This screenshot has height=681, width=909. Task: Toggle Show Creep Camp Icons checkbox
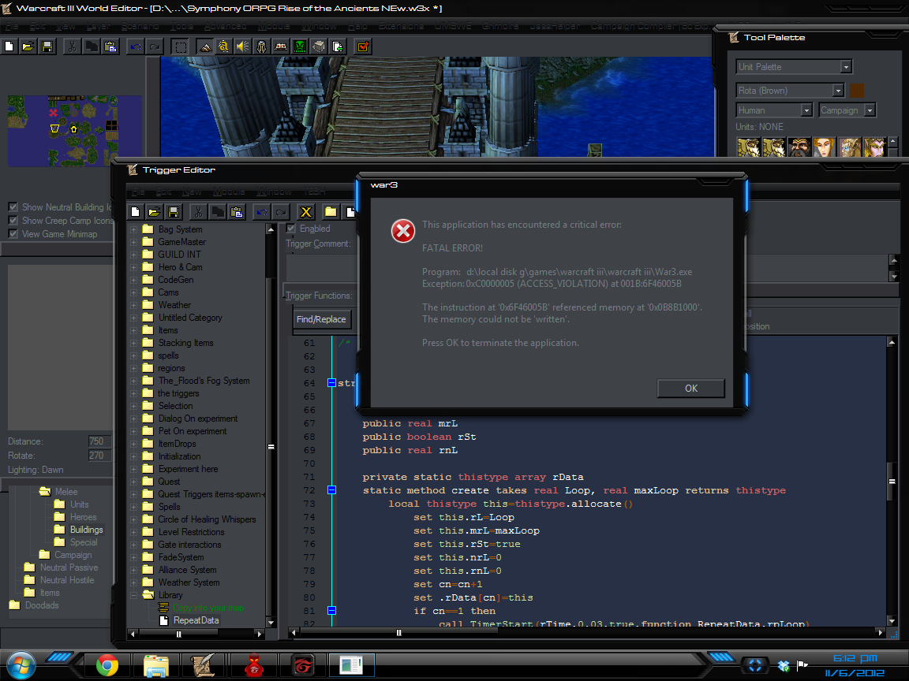coord(13,220)
